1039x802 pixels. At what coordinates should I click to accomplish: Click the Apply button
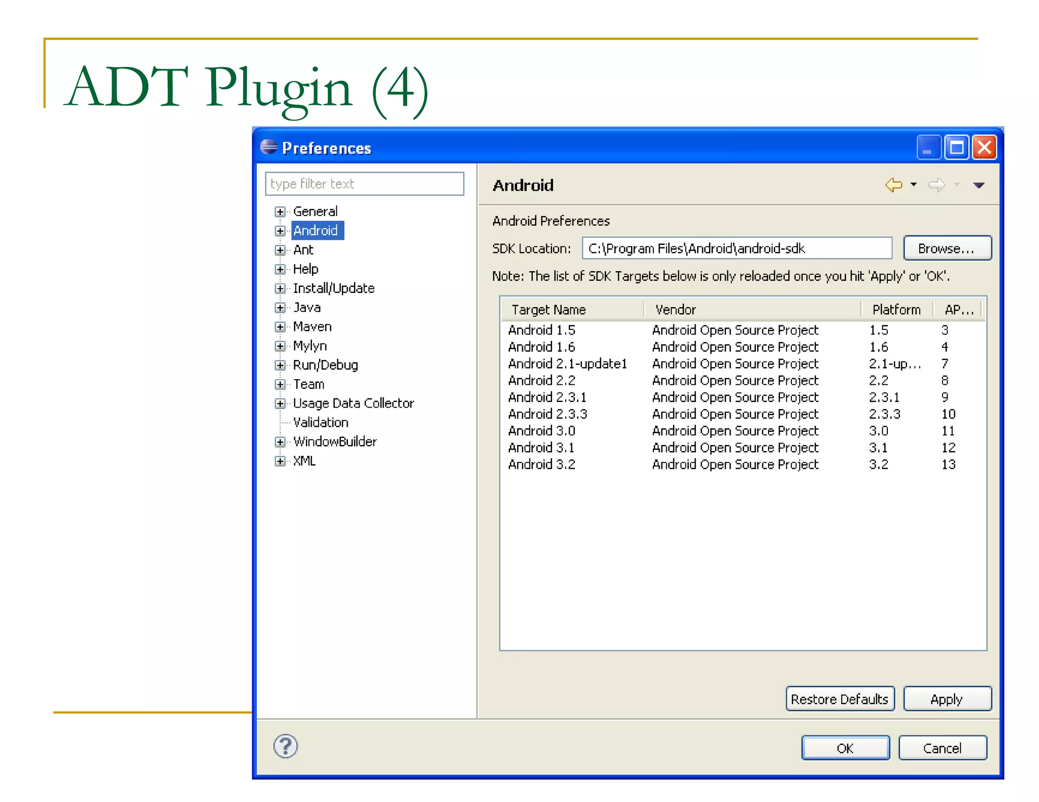tap(947, 699)
